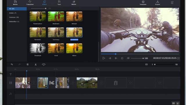
Task: Click the effects panel vertical scrollbar
Action: coord(99,52)
